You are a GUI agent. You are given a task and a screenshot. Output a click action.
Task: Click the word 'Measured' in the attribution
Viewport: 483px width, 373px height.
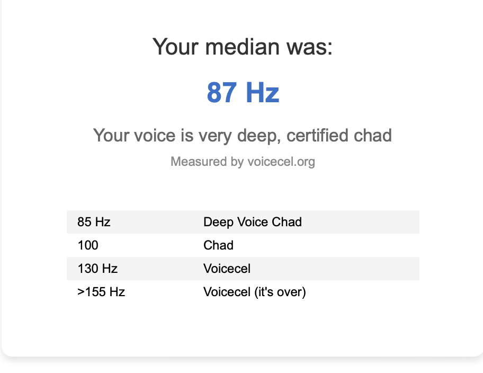coord(192,162)
